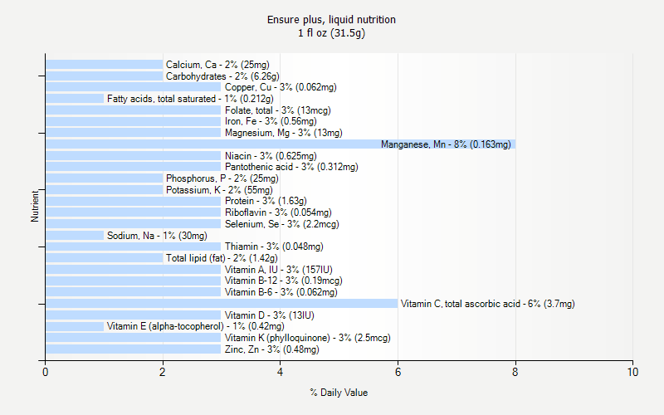Click the x-axis tick label '0'
This screenshot has width=664, height=415.
click(46, 372)
